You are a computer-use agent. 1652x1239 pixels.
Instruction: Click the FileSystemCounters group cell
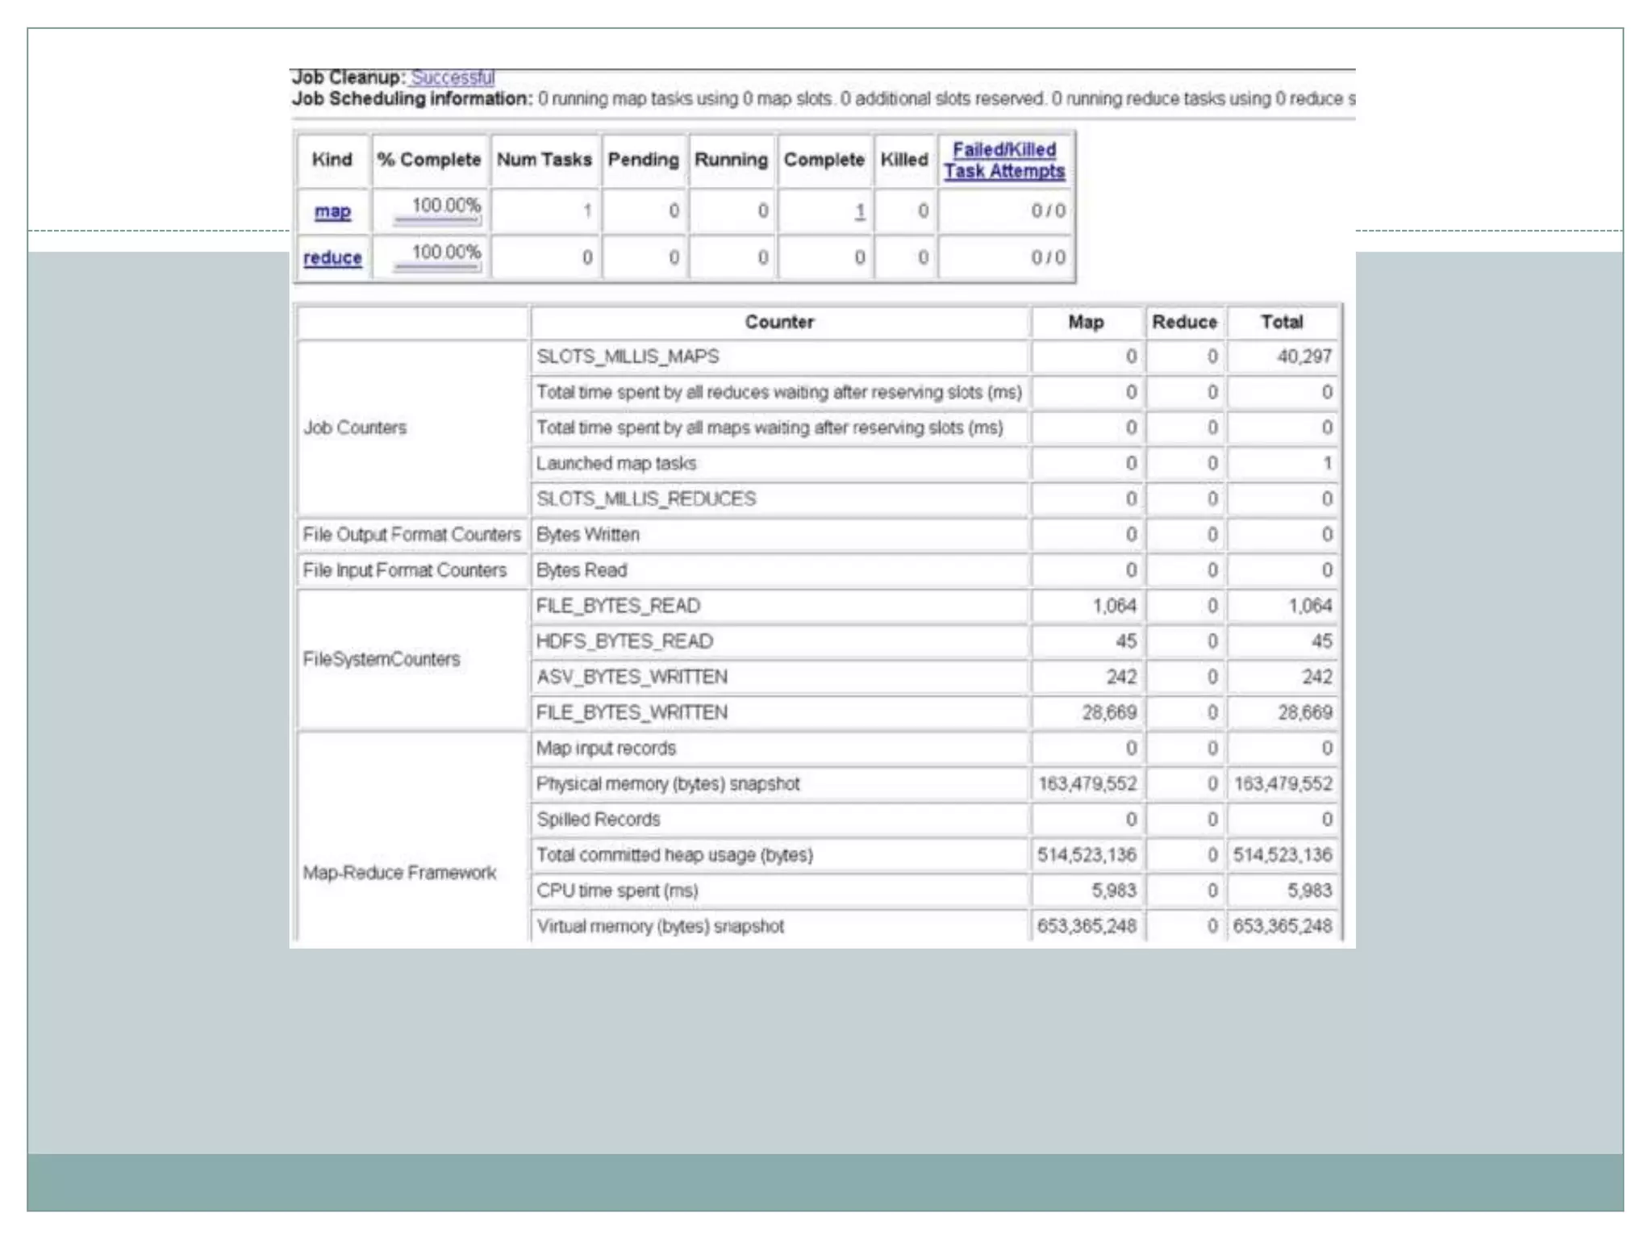(x=382, y=659)
